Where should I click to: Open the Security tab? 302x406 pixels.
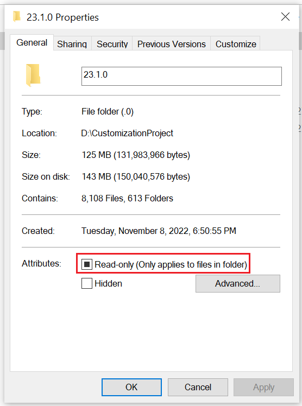112,44
